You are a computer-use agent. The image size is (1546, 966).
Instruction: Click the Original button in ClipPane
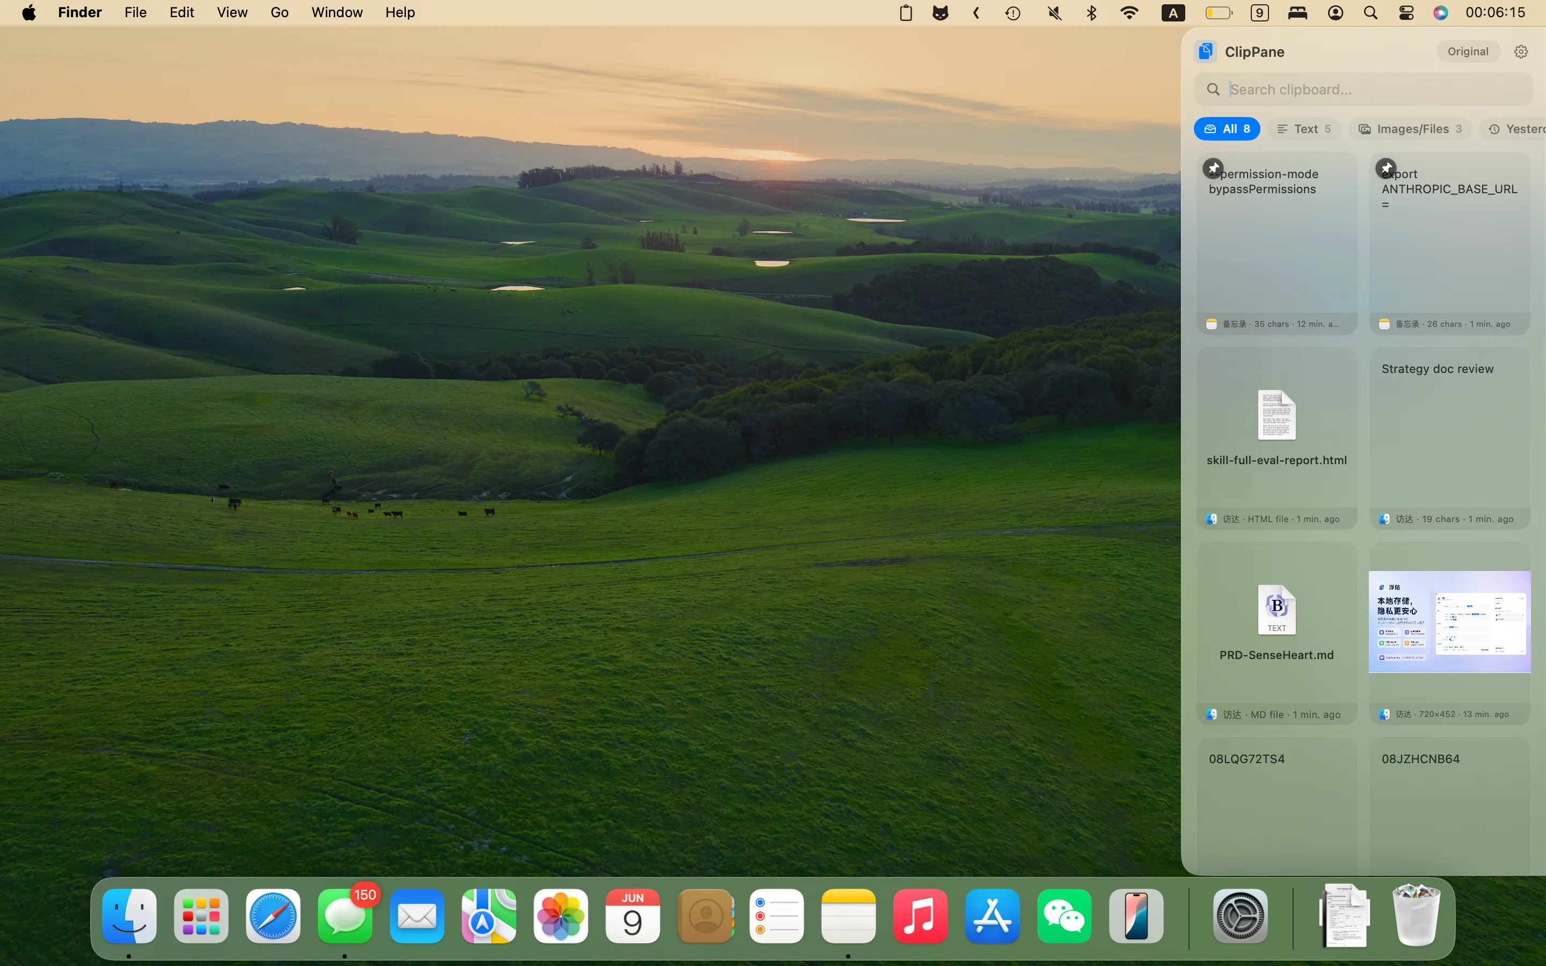click(1468, 52)
